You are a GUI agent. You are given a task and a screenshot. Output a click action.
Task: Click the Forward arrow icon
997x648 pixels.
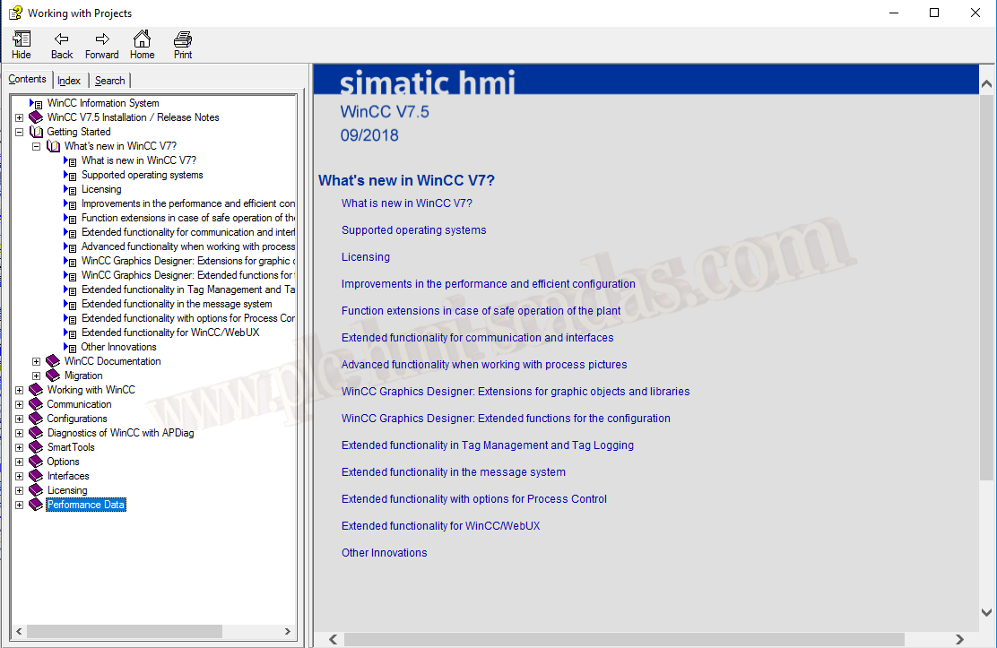(x=102, y=39)
